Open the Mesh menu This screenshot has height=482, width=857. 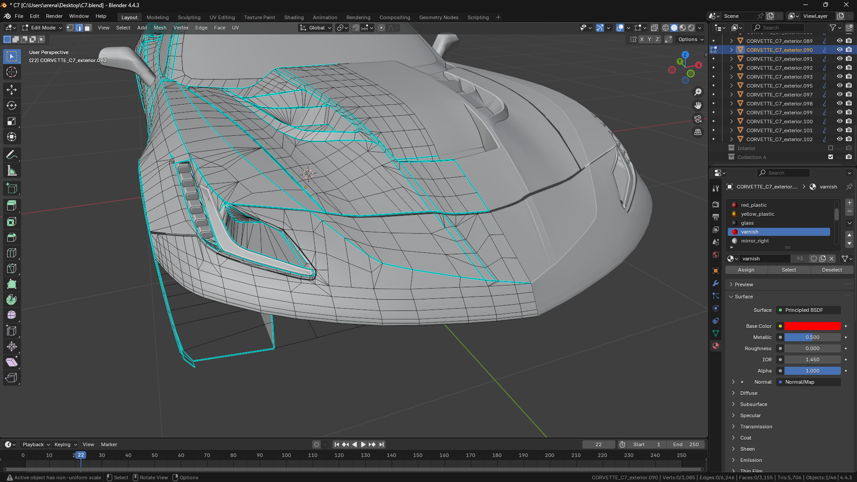point(160,28)
